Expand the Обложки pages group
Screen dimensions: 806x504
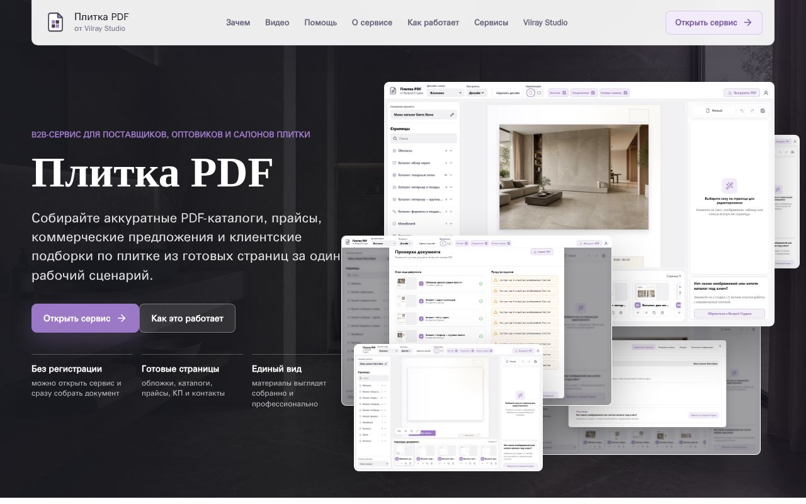click(x=451, y=151)
